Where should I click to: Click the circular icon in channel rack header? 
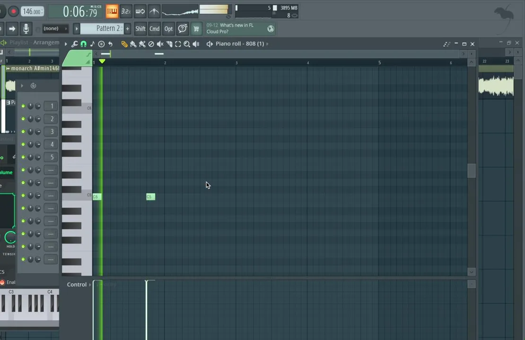[x=33, y=85]
